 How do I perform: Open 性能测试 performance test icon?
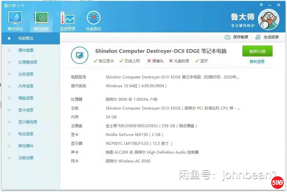[x=94, y=20]
